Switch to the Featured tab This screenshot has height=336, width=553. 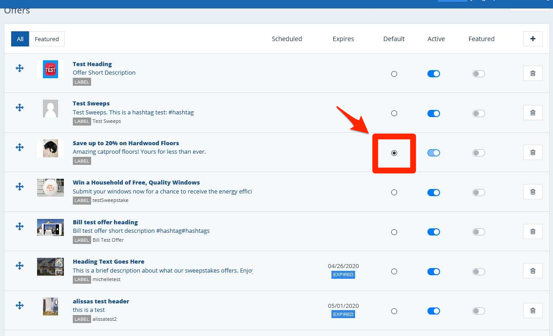click(x=47, y=39)
